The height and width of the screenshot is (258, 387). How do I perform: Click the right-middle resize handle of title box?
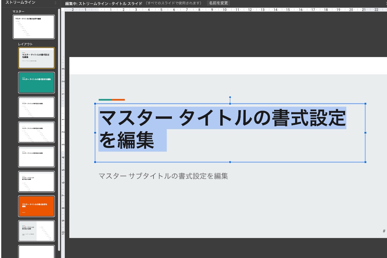tap(365, 133)
